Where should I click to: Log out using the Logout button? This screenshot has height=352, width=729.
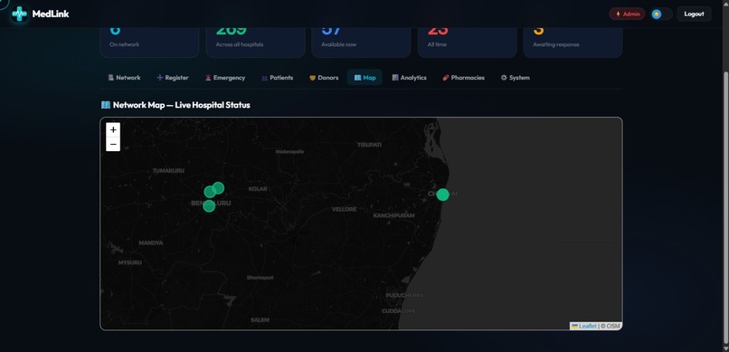coord(694,14)
